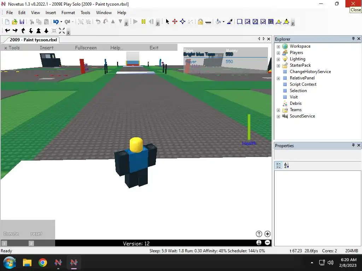Expand the RelativePanel tree node
This screenshot has width=362, height=271.
pyautogui.click(x=279, y=78)
